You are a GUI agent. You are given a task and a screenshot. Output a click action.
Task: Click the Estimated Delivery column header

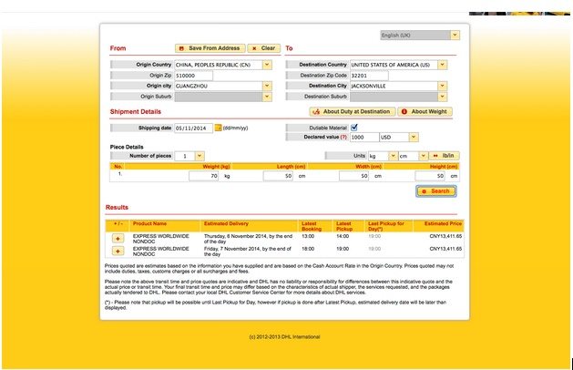(x=226, y=223)
